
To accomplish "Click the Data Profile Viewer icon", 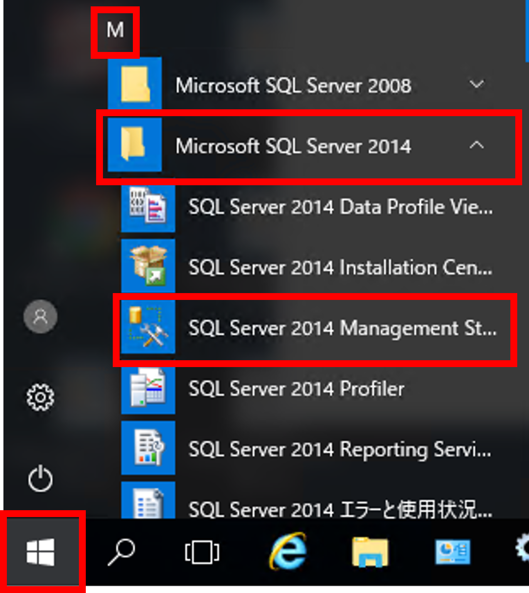I will (x=148, y=206).
